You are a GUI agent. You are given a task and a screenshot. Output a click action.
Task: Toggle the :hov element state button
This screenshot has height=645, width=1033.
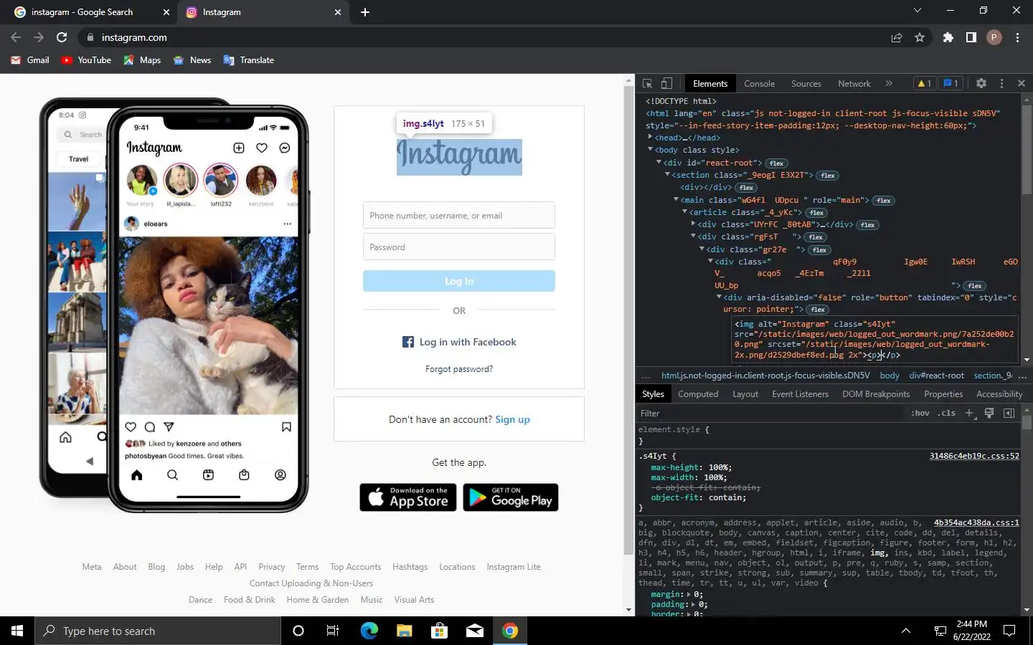(x=920, y=413)
